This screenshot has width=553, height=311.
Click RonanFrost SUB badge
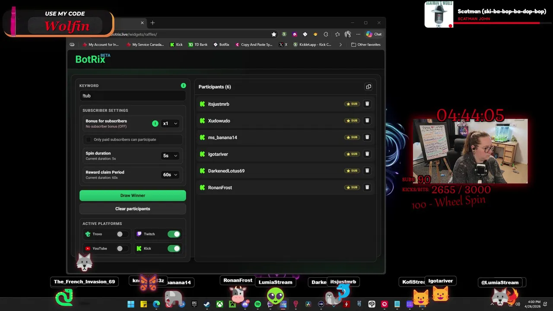(352, 187)
